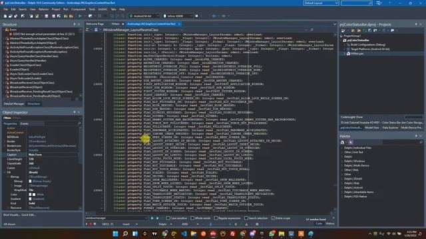Click the magnifier icon in the code editor header
This screenshot has height=239, width=426.
pos(312,29)
